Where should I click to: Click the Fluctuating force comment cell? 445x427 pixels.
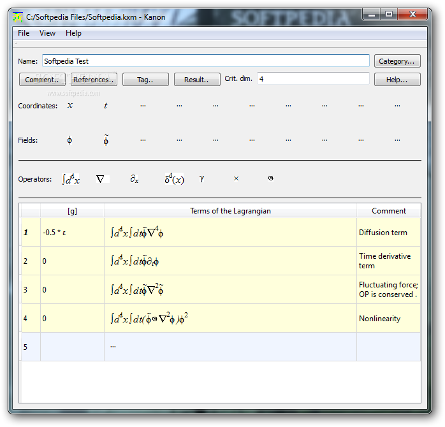pyautogui.click(x=388, y=290)
